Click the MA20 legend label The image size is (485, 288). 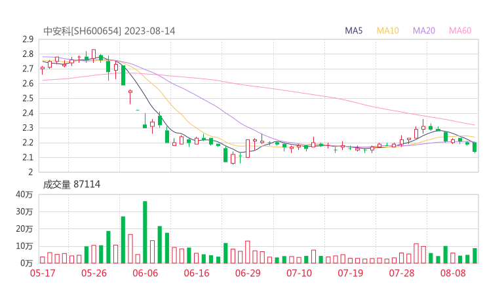pos(424,31)
